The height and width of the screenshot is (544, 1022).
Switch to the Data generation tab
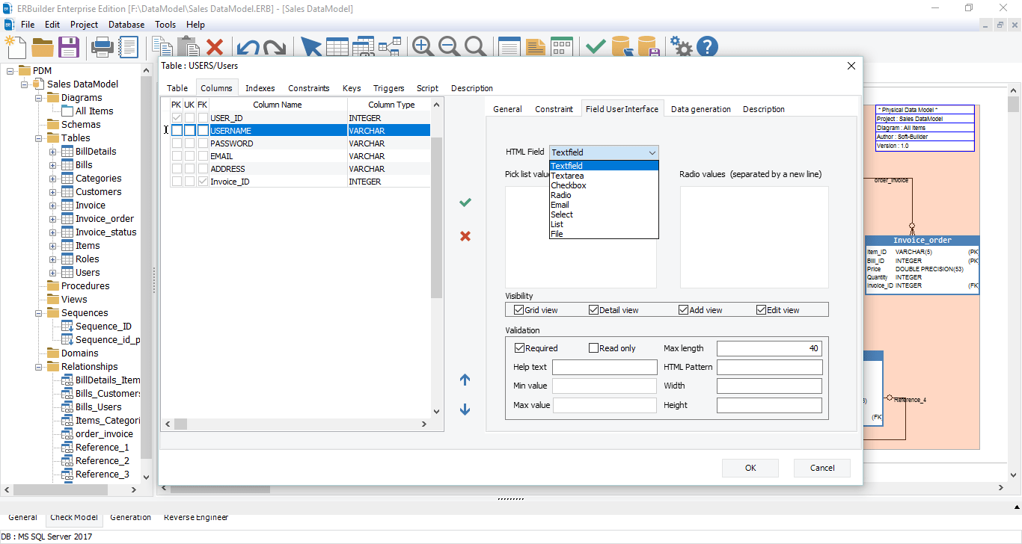click(x=700, y=109)
